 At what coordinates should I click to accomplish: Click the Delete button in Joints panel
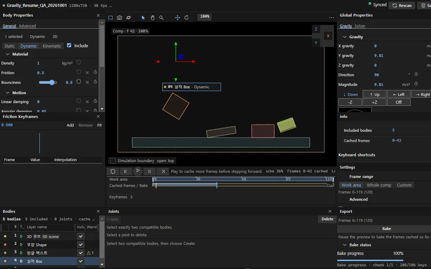[x=327, y=219]
